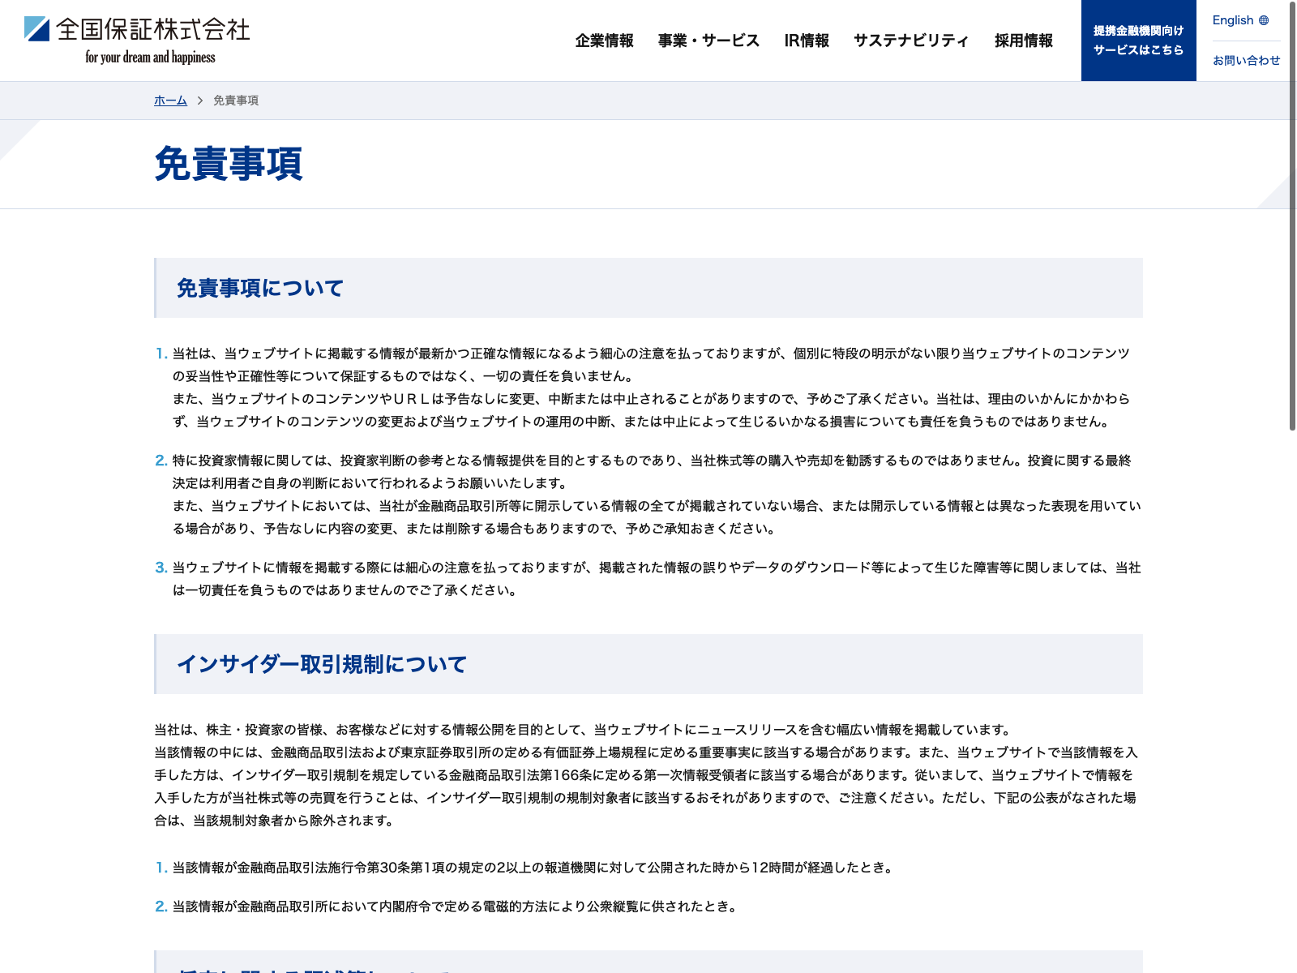The height and width of the screenshot is (973, 1297).
Task: Click the breadcrumb chevron separator after ホーム
Action: (x=200, y=101)
